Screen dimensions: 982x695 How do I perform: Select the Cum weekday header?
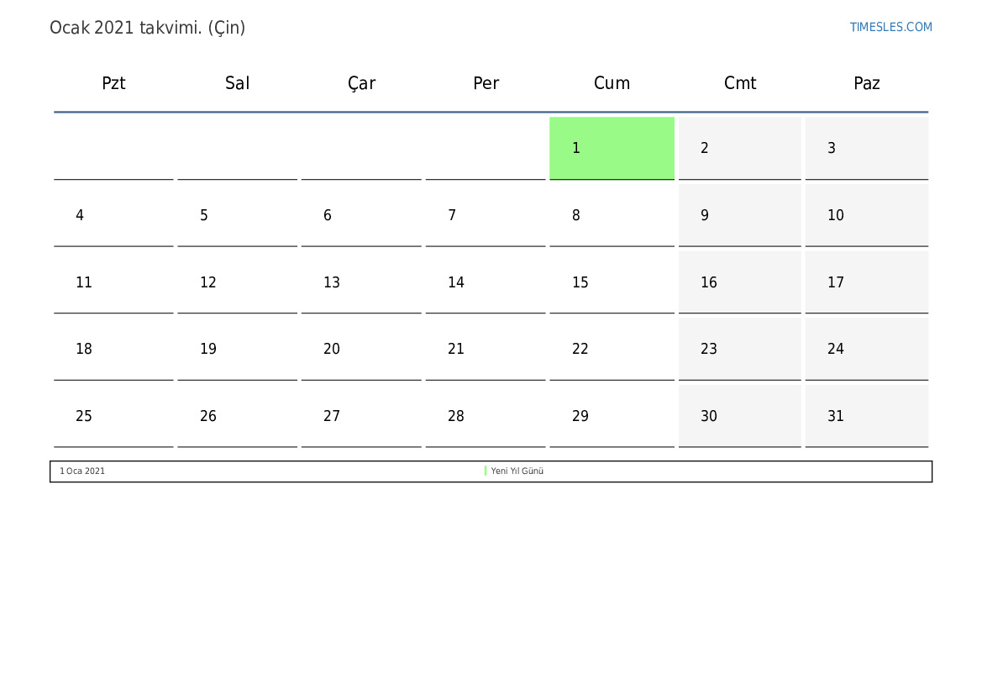pos(612,83)
